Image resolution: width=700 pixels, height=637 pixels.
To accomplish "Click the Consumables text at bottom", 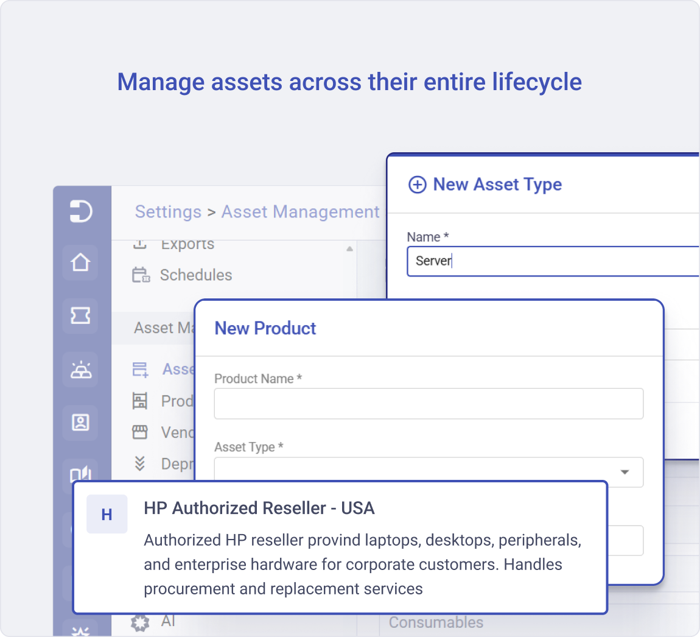I will tap(436, 622).
